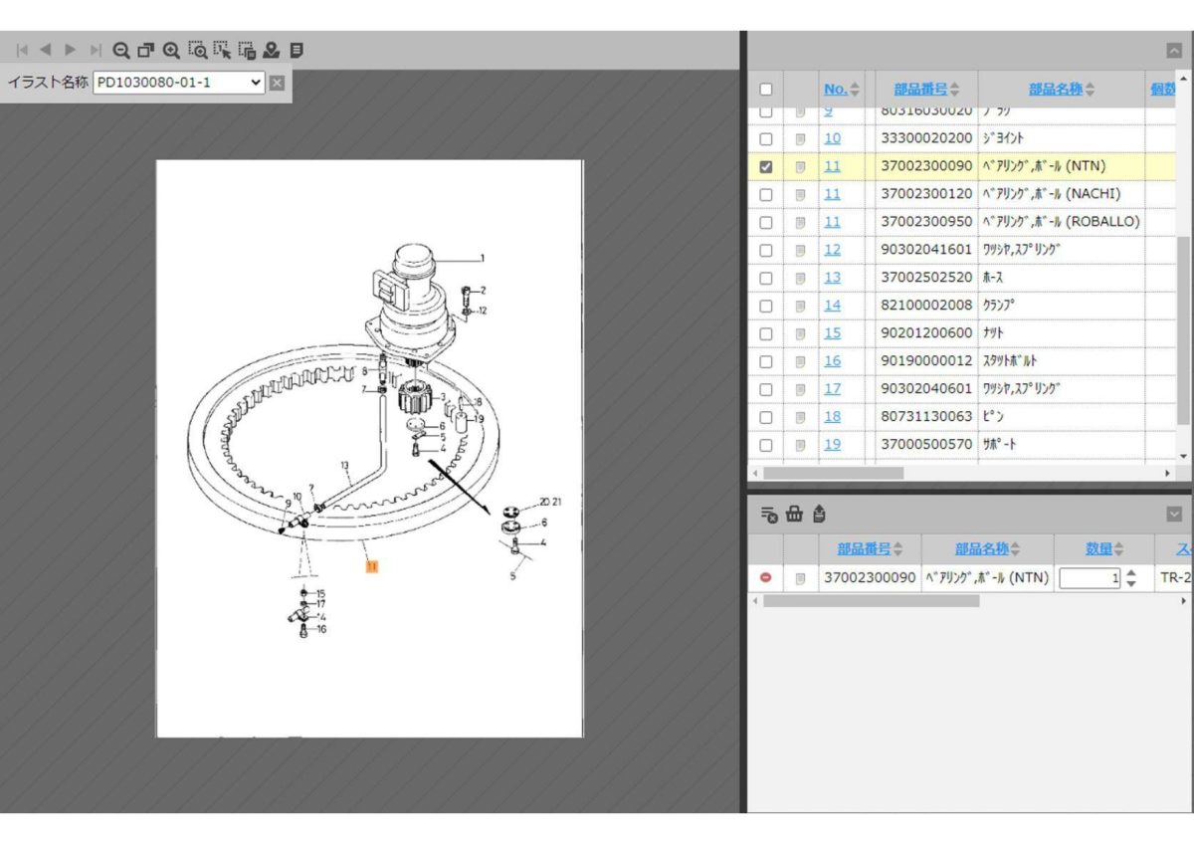The image size is (1194, 844).
Task: Clear the illustration name with the X button
Action: pos(277,83)
